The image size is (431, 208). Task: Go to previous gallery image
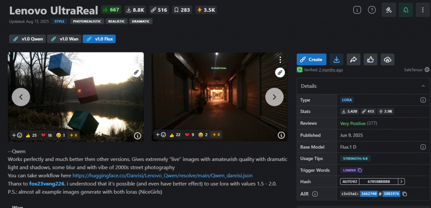point(21,97)
